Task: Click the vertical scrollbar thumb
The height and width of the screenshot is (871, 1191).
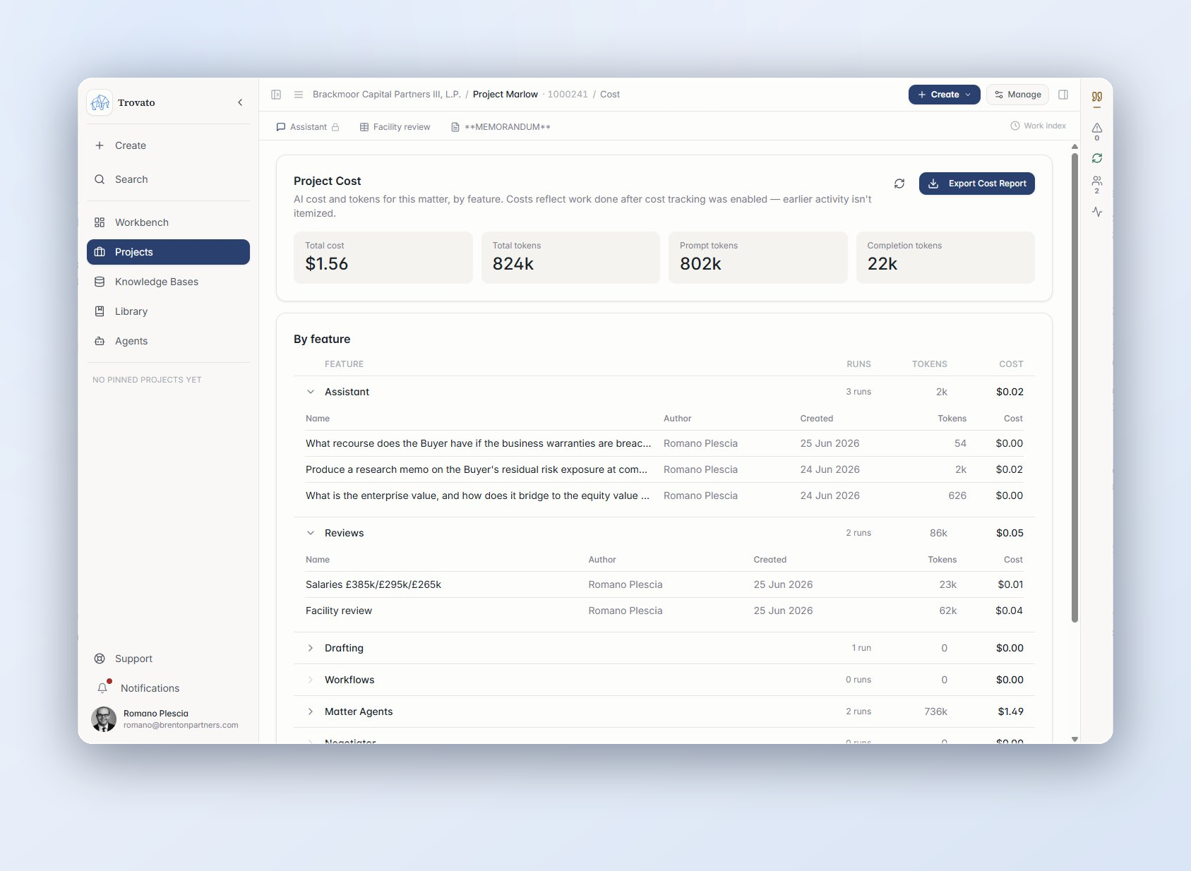Action: tap(1075, 387)
